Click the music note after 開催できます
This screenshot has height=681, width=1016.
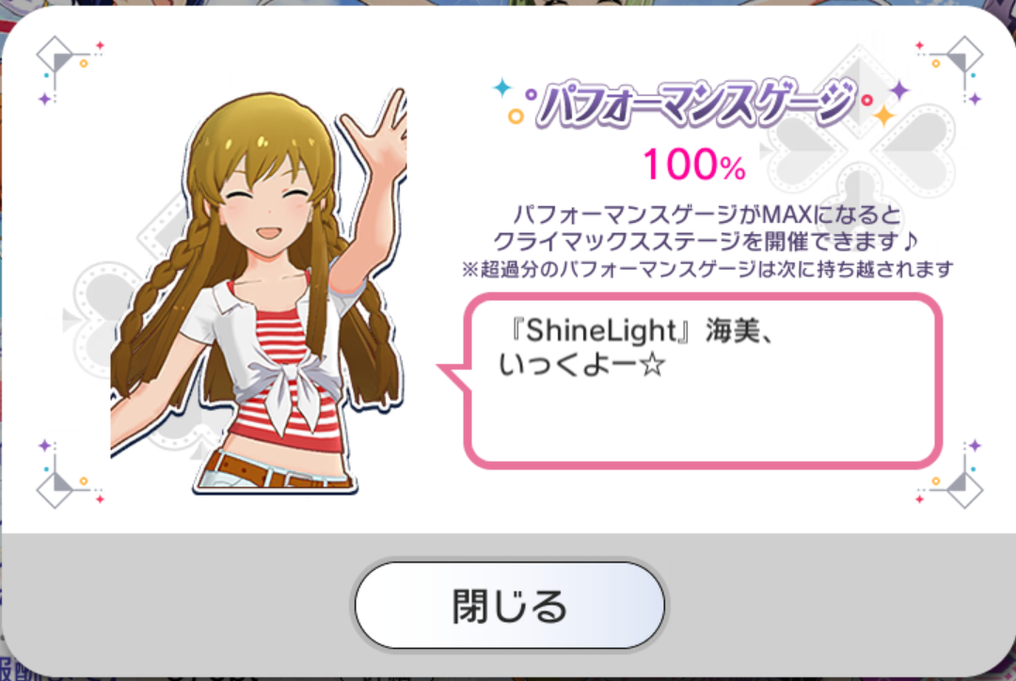point(911,241)
